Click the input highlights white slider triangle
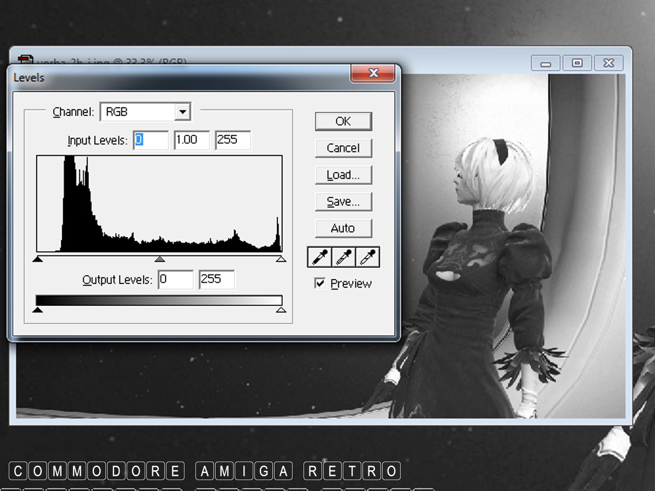Viewport: 655px width, 491px height. [281, 259]
